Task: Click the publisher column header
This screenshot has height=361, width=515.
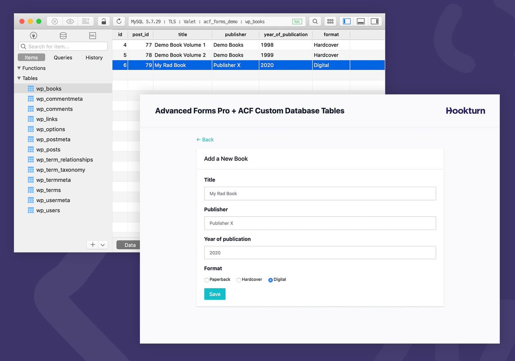Action: point(236,34)
